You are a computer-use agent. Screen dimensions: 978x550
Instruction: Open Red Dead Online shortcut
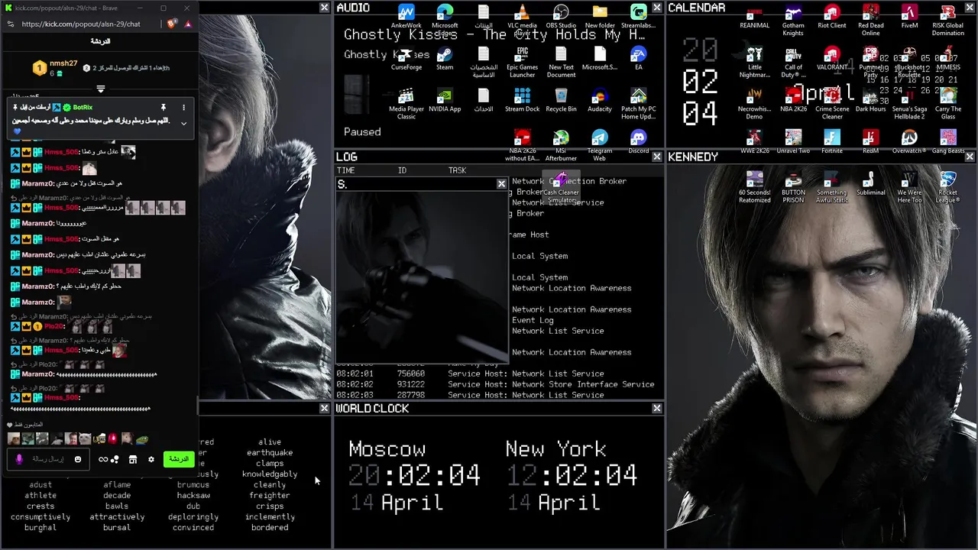tap(870, 20)
